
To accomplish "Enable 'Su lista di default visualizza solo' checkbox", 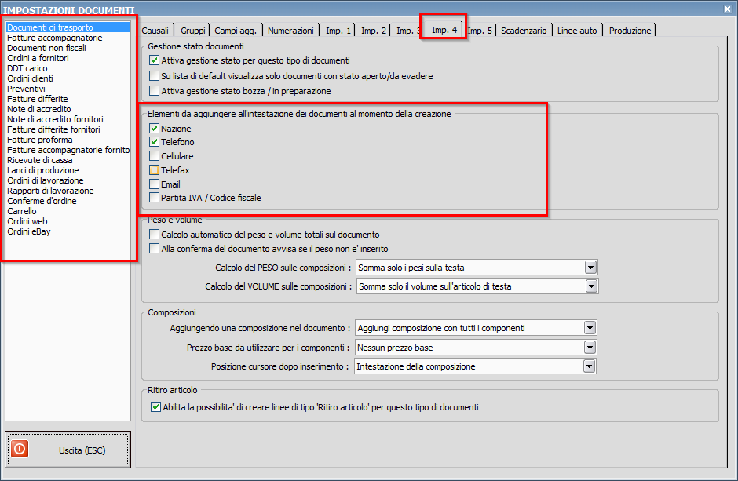I will click(154, 75).
